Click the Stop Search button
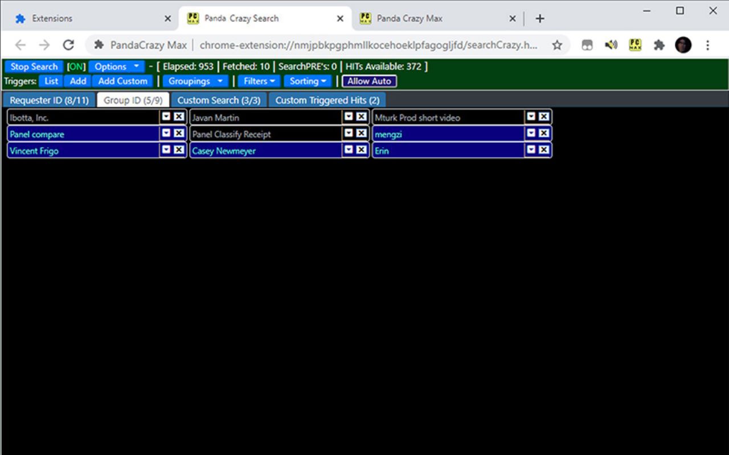This screenshot has height=455, width=729. click(x=34, y=67)
